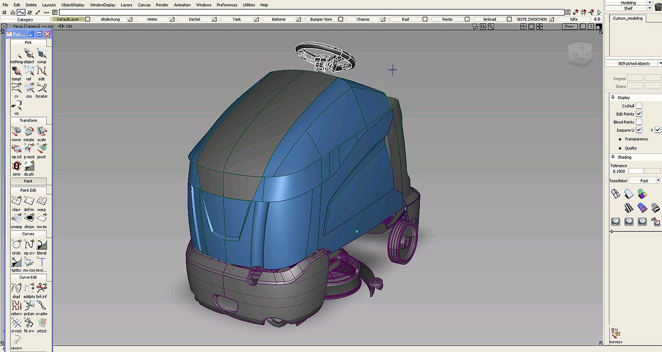Select the Chassis layer button
662x352 pixels.
click(363, 19)
